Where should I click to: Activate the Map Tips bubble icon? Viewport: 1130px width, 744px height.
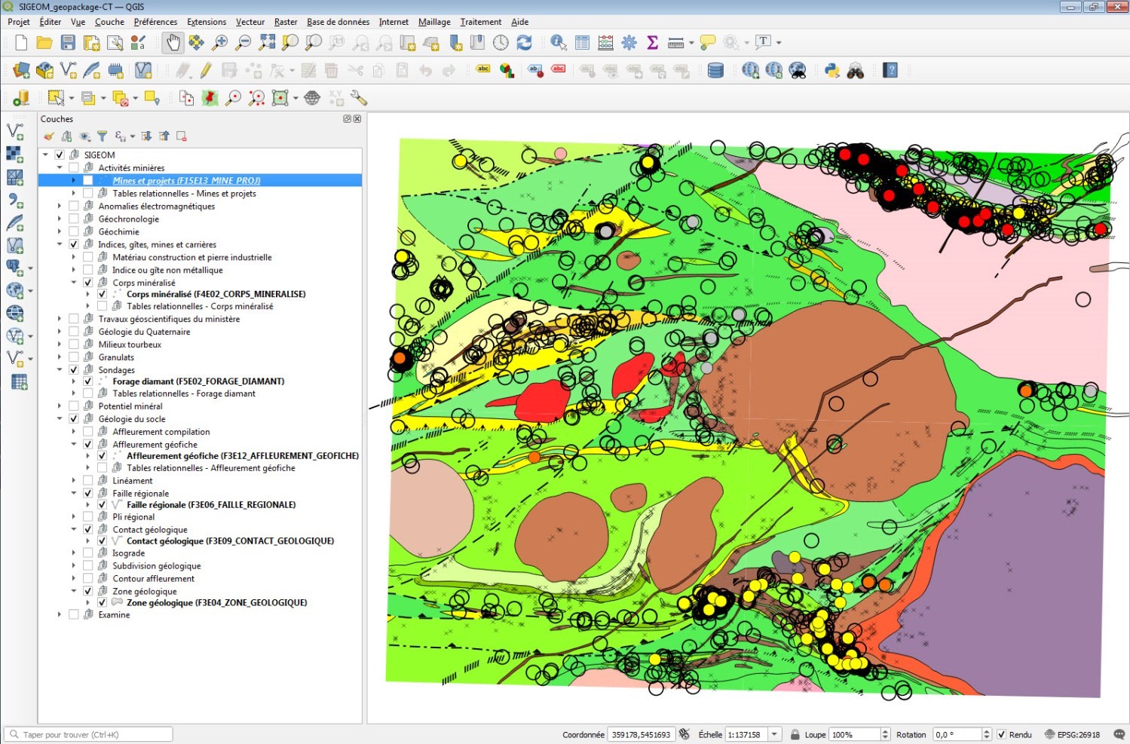tap(707, 43)
